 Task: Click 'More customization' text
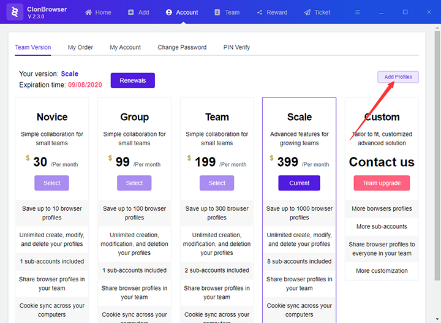382,271
